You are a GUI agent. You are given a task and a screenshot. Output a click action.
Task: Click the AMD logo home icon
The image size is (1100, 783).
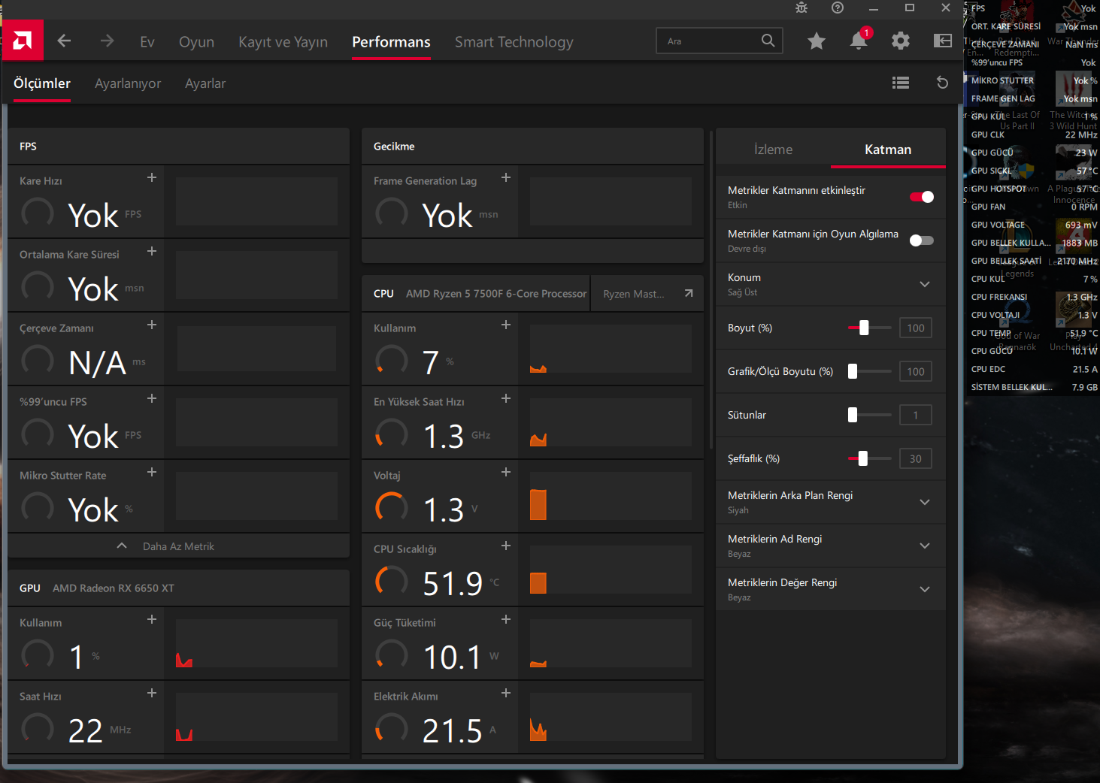pos(23,41)
